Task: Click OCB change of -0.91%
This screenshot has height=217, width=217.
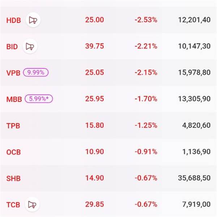Action: click(x=146, y=152)
